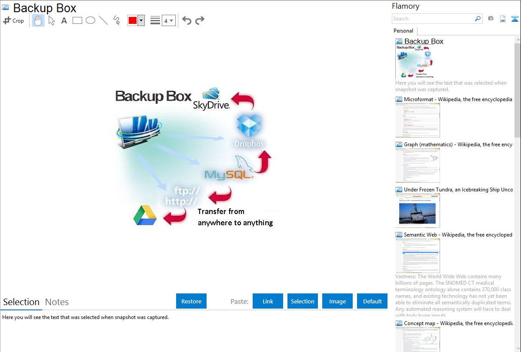Click the Backup Box title in sidebar
Viewport: 521px width, 352px height.
click(424, 42)
